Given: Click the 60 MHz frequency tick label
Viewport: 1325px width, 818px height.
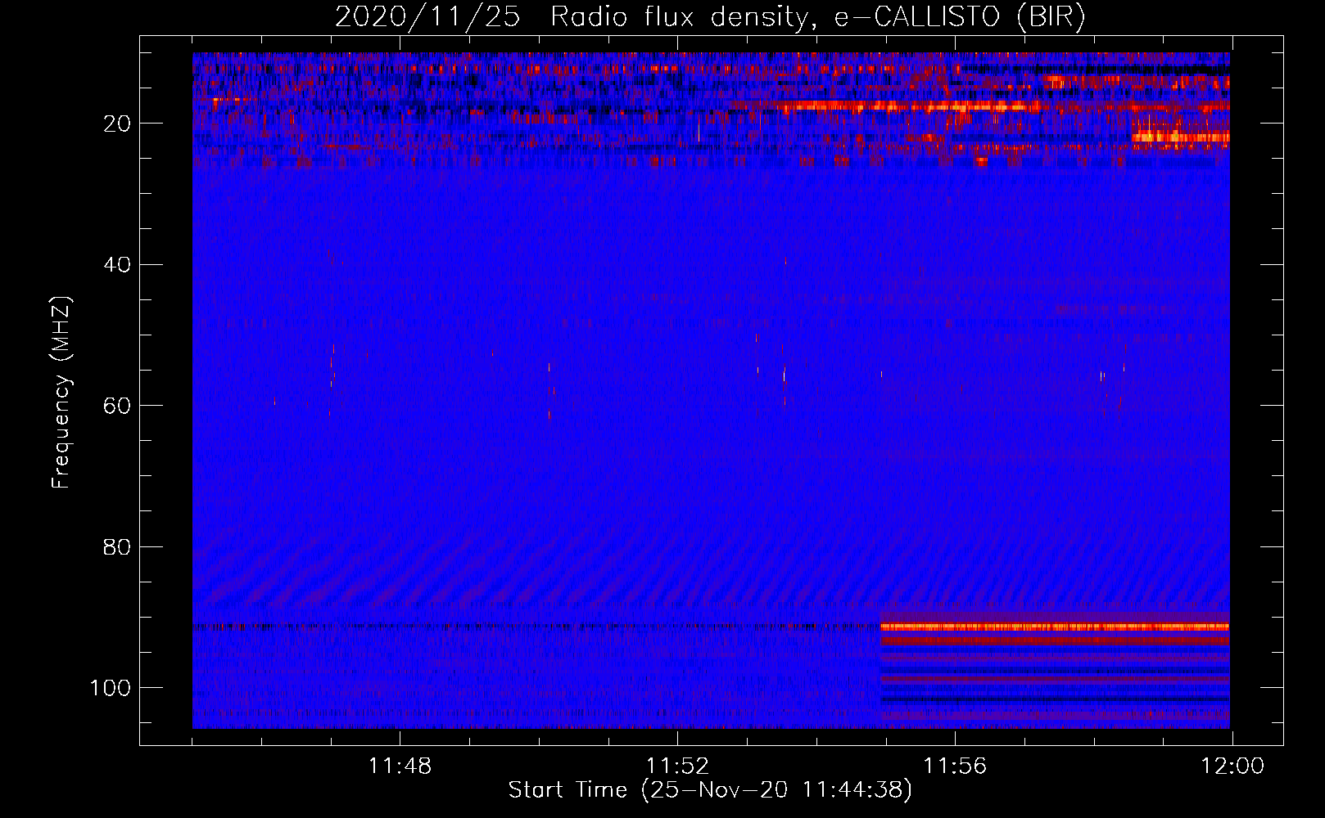Looking at the screenshot, I should tap(117, 406).
